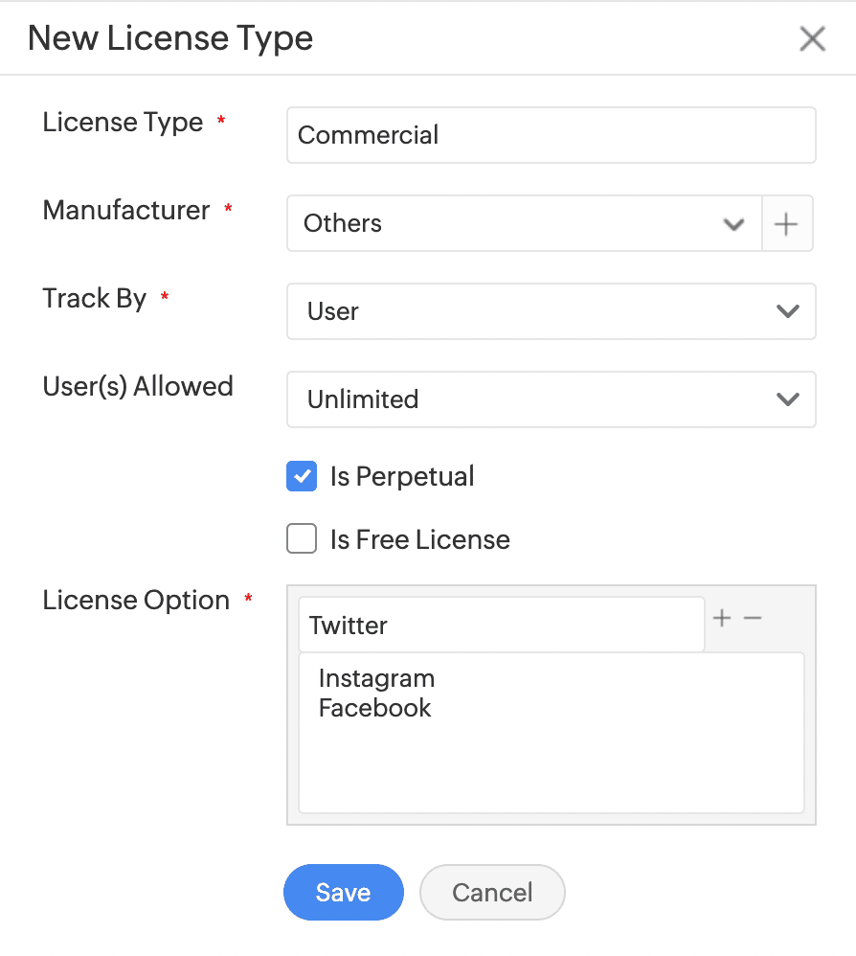Viewport: 856px width, 956px height.
Task: Select Facebook in the license options list
Action: point(374,708)
